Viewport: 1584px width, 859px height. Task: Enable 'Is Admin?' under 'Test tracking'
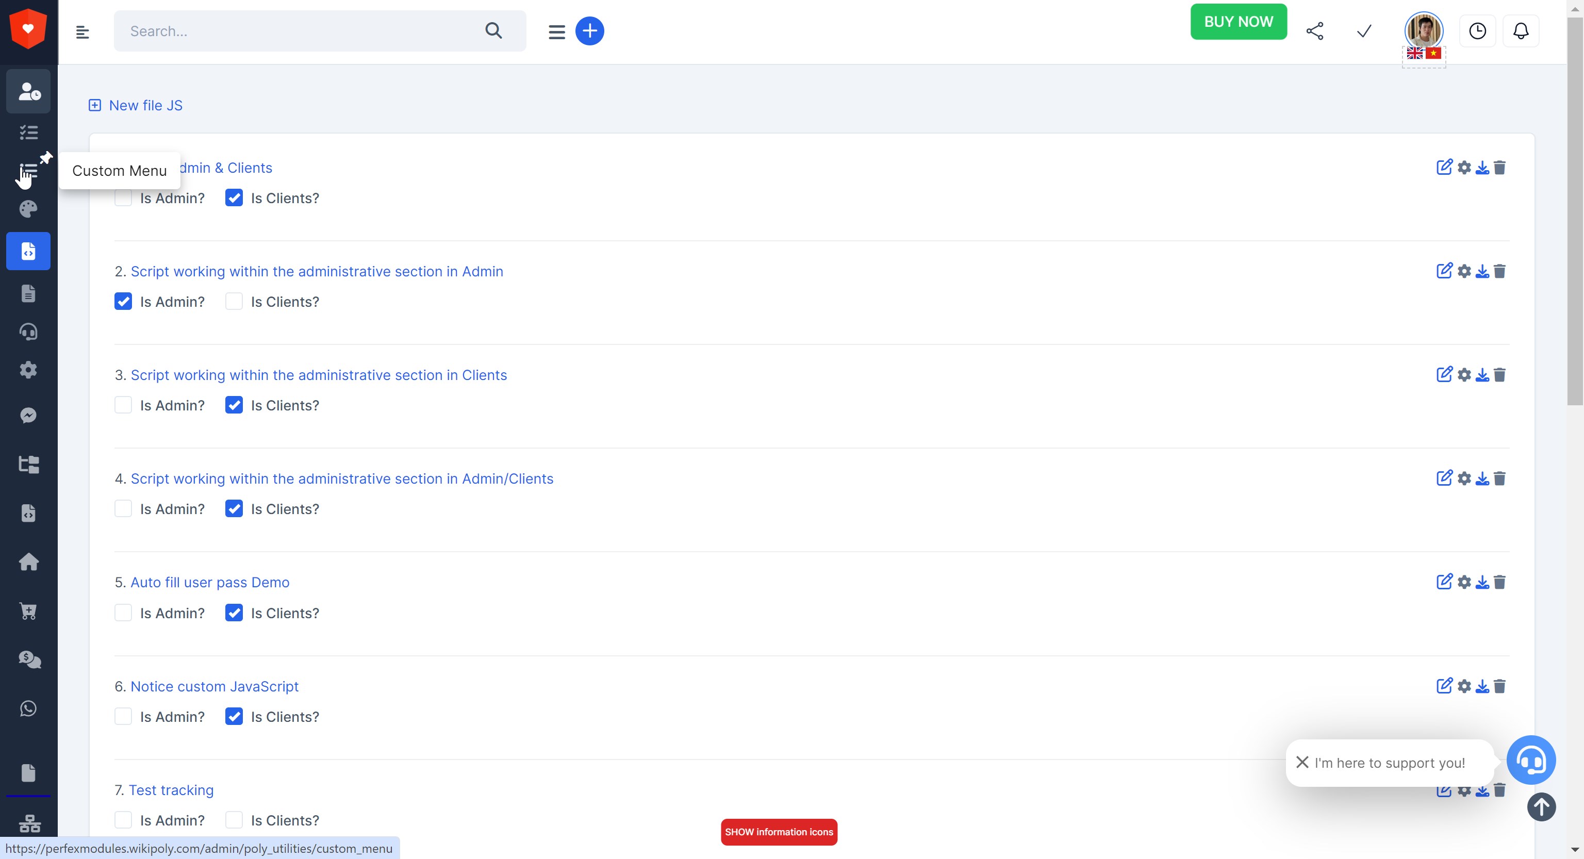click(x=124, y=820)
